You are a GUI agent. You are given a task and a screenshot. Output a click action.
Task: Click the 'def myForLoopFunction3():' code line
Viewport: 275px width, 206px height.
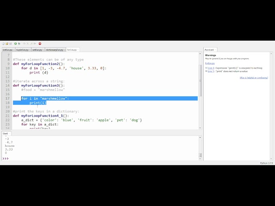39,85
